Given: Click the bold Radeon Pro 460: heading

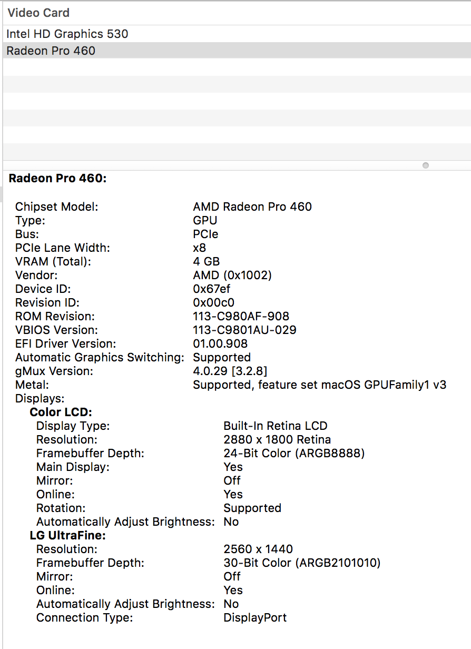Looking at the screenshot, I should click(x=58, y=179).
